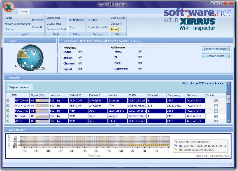This screenshot has width=238, height=171.
Task: Click the Sphairon vendor cell
Action: pos(117,101)
